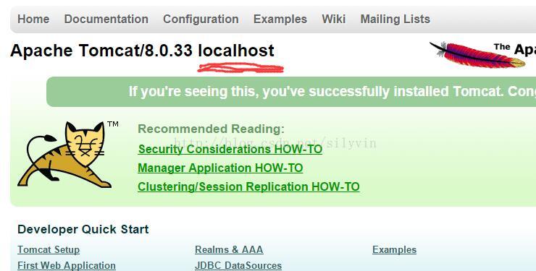Click the Recommended Reading label
Viewport: 536px width, 271px height.
(211, 129)
